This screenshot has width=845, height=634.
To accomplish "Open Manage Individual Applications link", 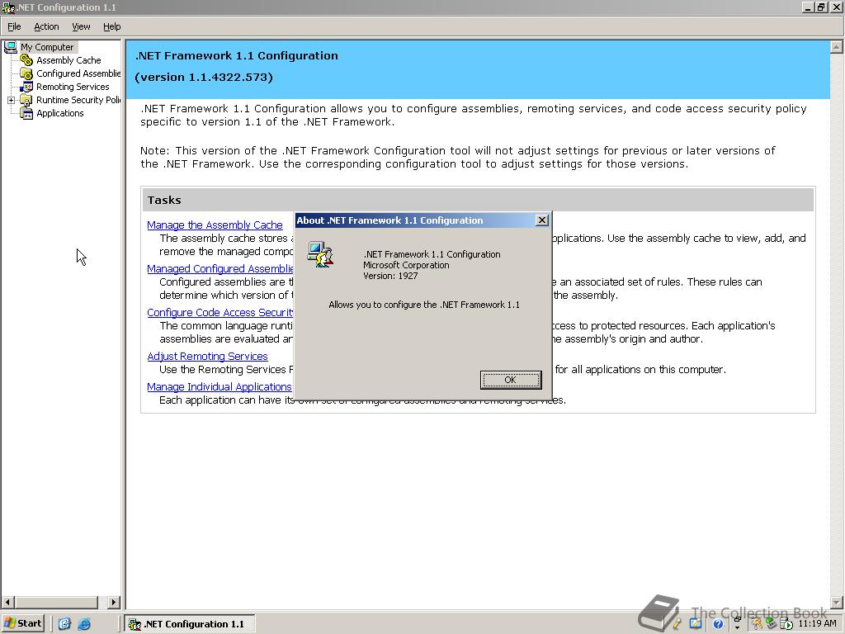I will click(220, 386).
